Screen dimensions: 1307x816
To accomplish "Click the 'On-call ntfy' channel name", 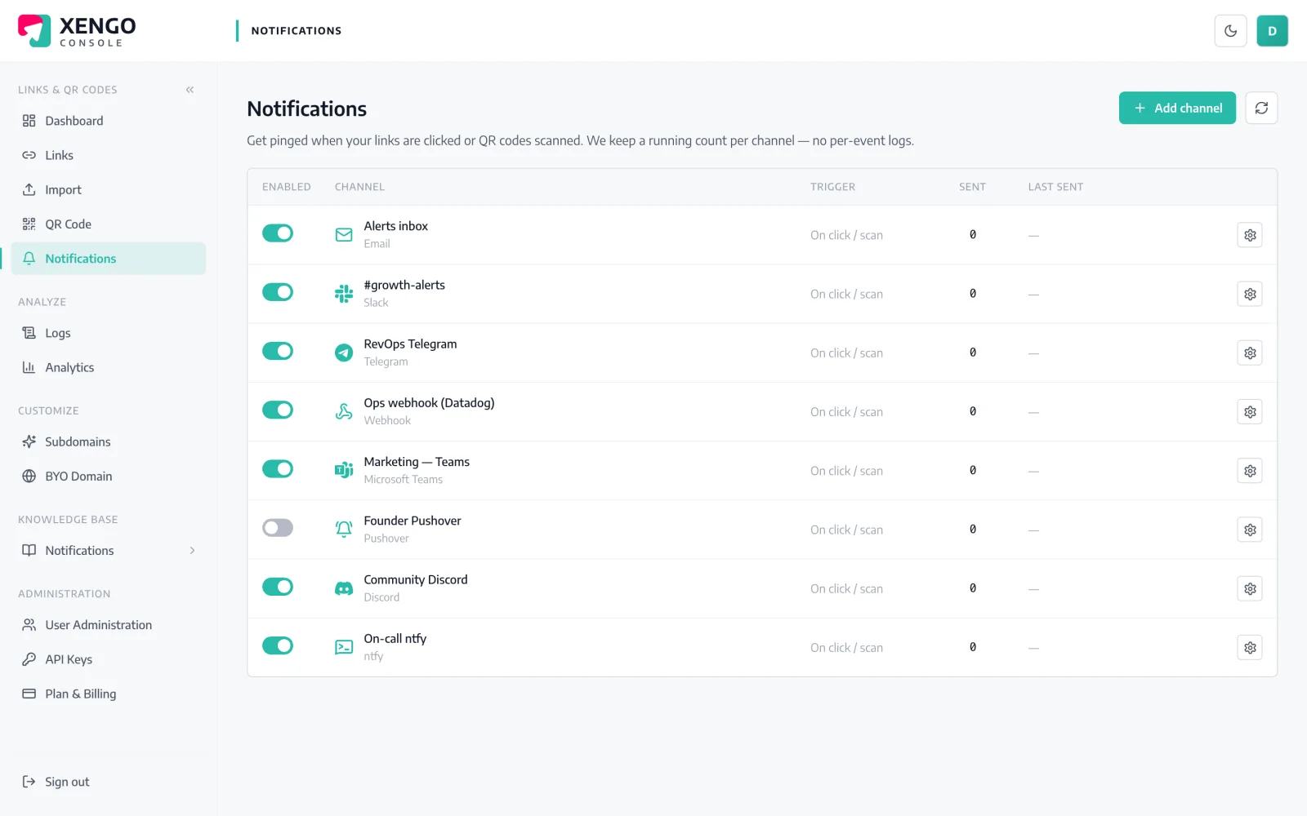I will 395,638.
